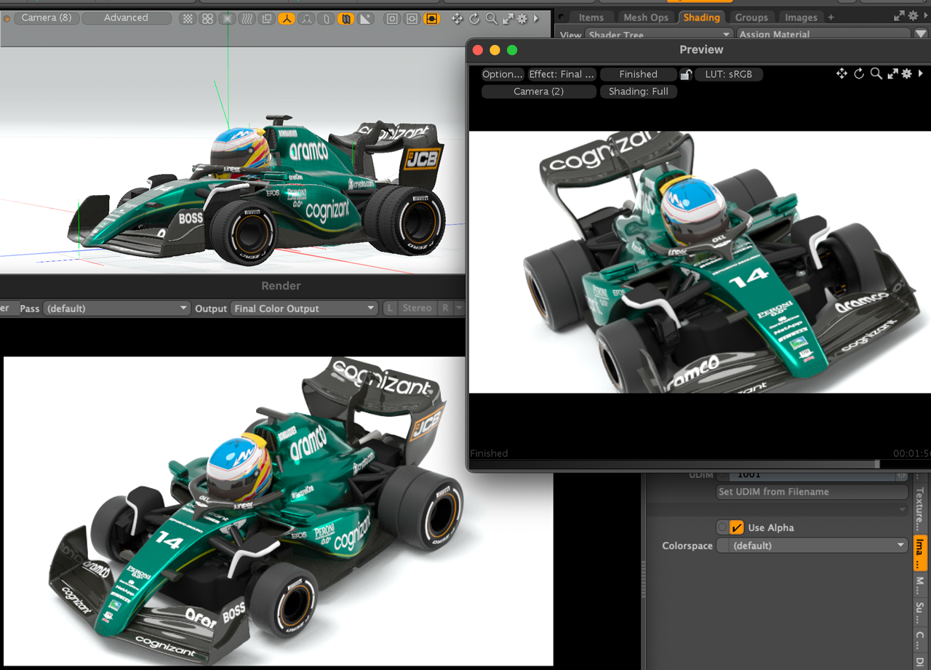
Task: Toggle the highlighted orange axis button in viewport toolbar
Action: 286,18
